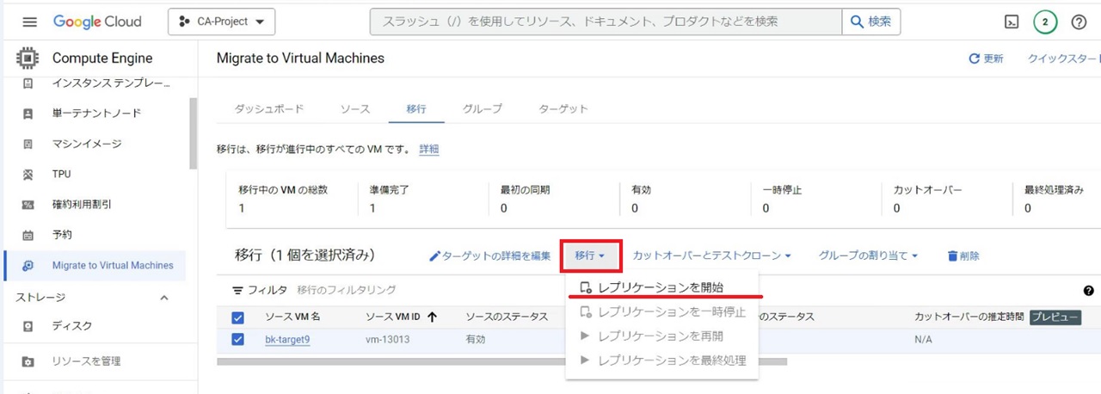Click the 更新 refresh button
1101x394 pixels.
(986, 58)
